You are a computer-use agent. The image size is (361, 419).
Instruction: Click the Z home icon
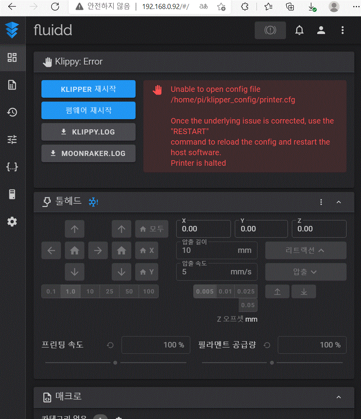(122, 251)
